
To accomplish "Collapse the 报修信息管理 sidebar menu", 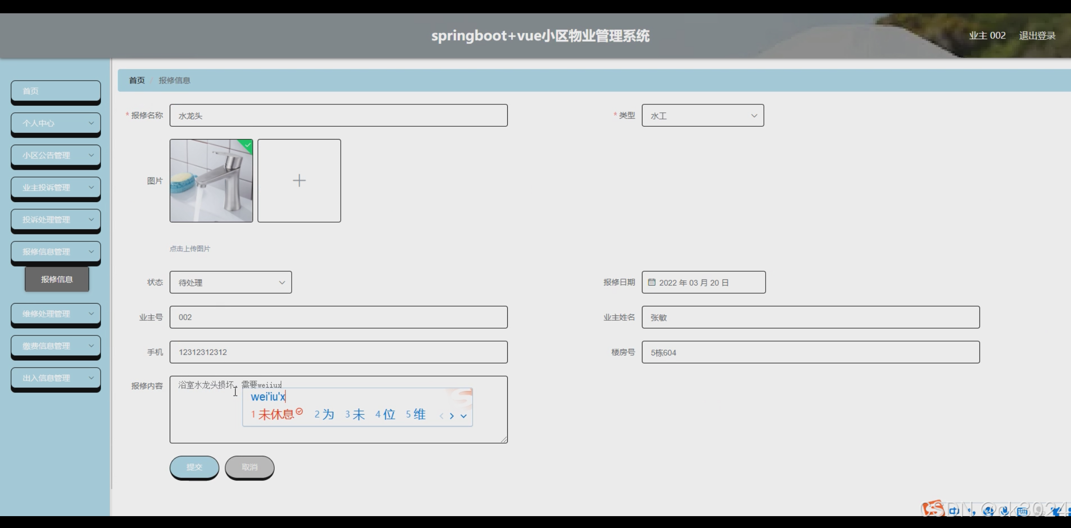I will point(56,252).
